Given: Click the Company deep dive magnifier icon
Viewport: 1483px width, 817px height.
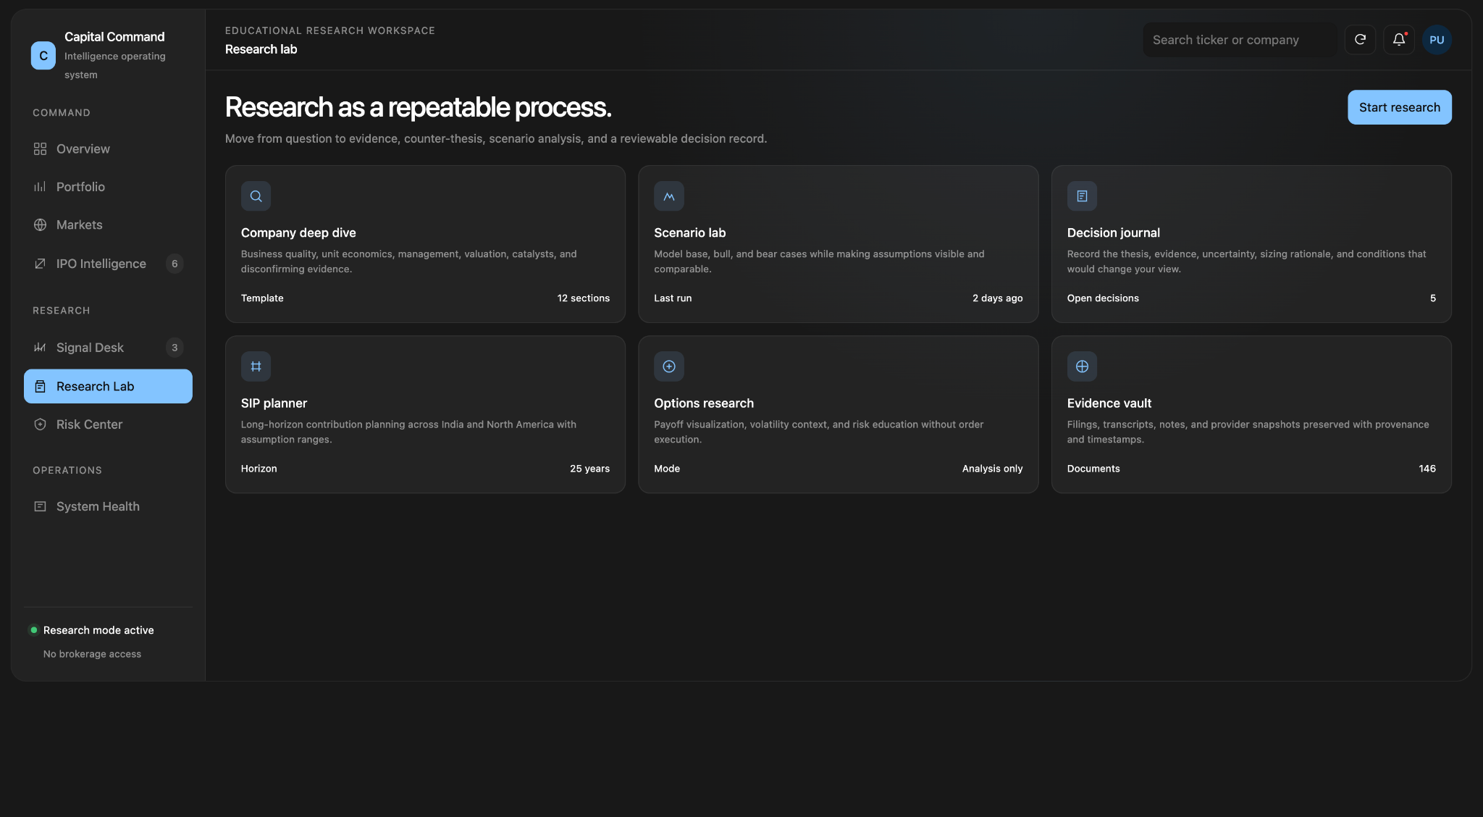Looking at the screenshot, I should (x=256, y=196).
